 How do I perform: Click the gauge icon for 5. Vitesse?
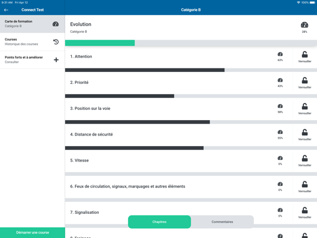coord(280,158)
